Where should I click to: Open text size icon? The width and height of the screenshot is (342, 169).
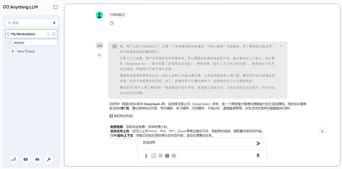coord(167,156)
